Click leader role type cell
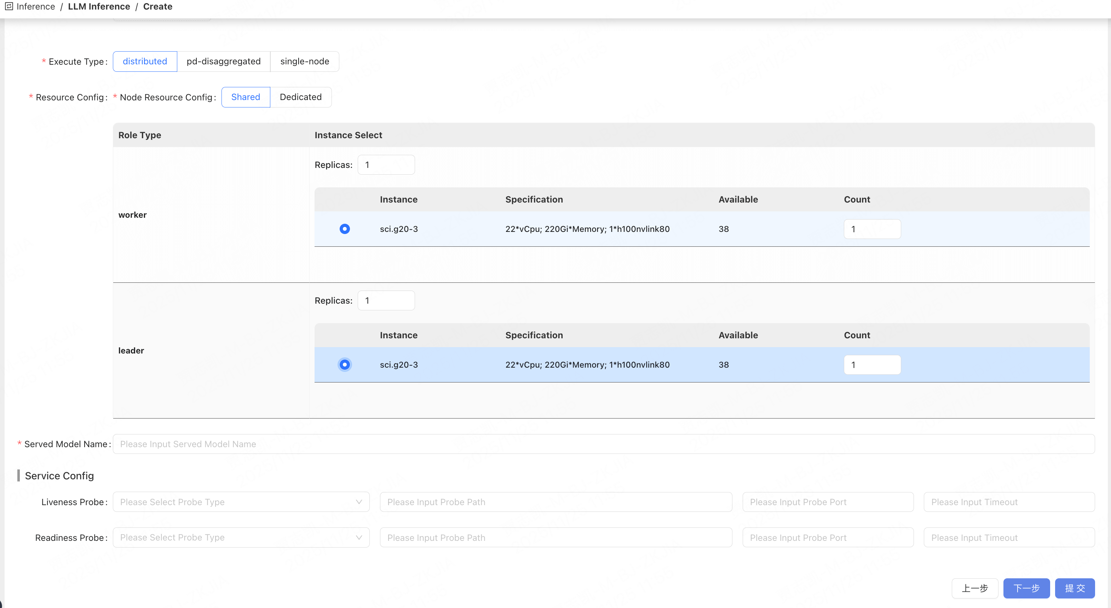Image resolution: width=1111 pixels, height=608 pixels. 211,350
